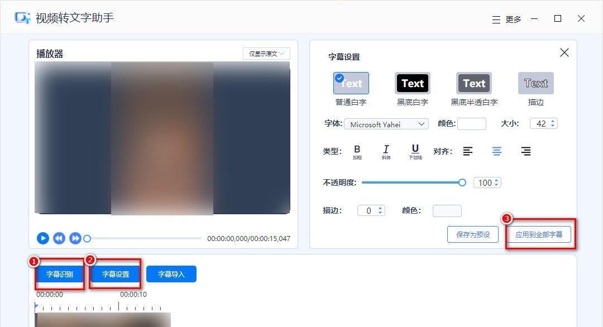The image size is (603, 327).
Task: Select the 黑底白字 subtitle style preset
Action: [412, 83]
